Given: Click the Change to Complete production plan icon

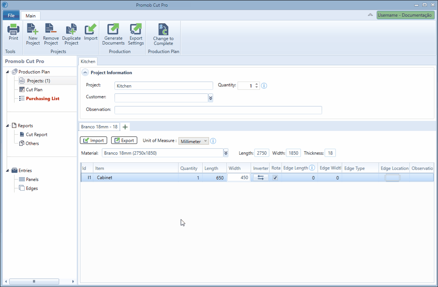Looking at the screenshot, I should (163, 29).
